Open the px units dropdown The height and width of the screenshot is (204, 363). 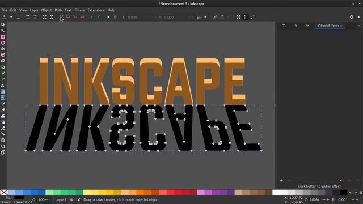[x=202, y=18]
